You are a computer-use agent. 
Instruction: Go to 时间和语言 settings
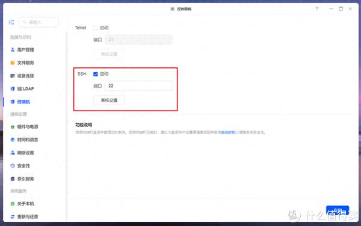25,139
